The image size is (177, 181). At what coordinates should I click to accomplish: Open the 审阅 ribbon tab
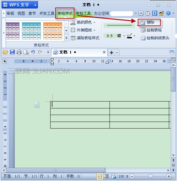(10, 14)
